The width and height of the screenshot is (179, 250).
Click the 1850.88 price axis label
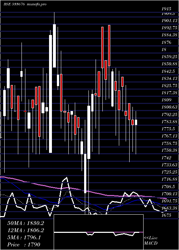[169, 64]
